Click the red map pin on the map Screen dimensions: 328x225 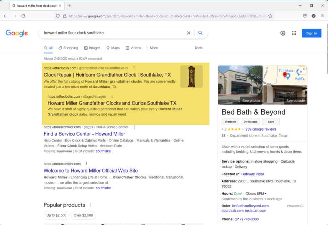(x=285, y=75)
